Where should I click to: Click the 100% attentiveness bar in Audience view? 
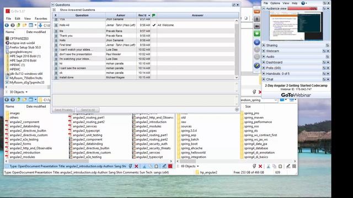(x=302, y=9)
